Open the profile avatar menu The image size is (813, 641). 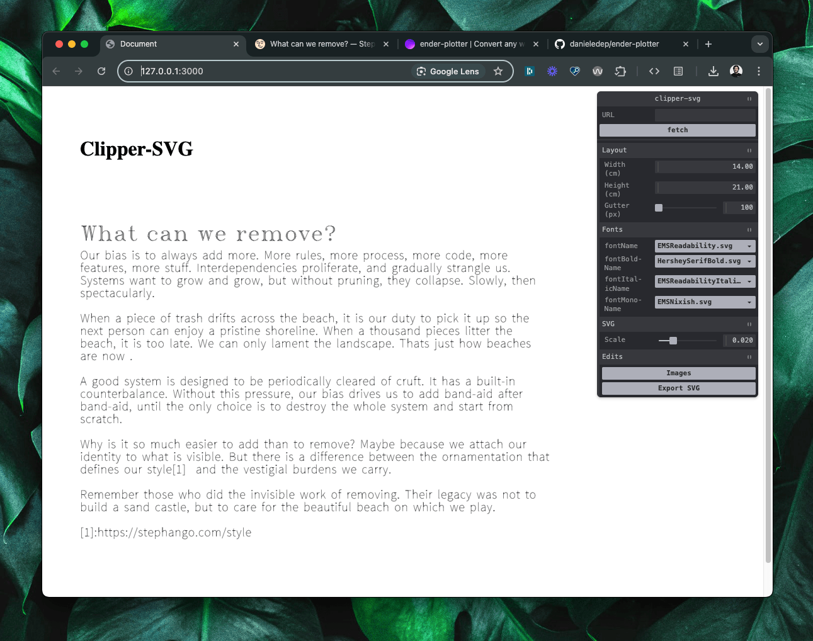(736, 71)
